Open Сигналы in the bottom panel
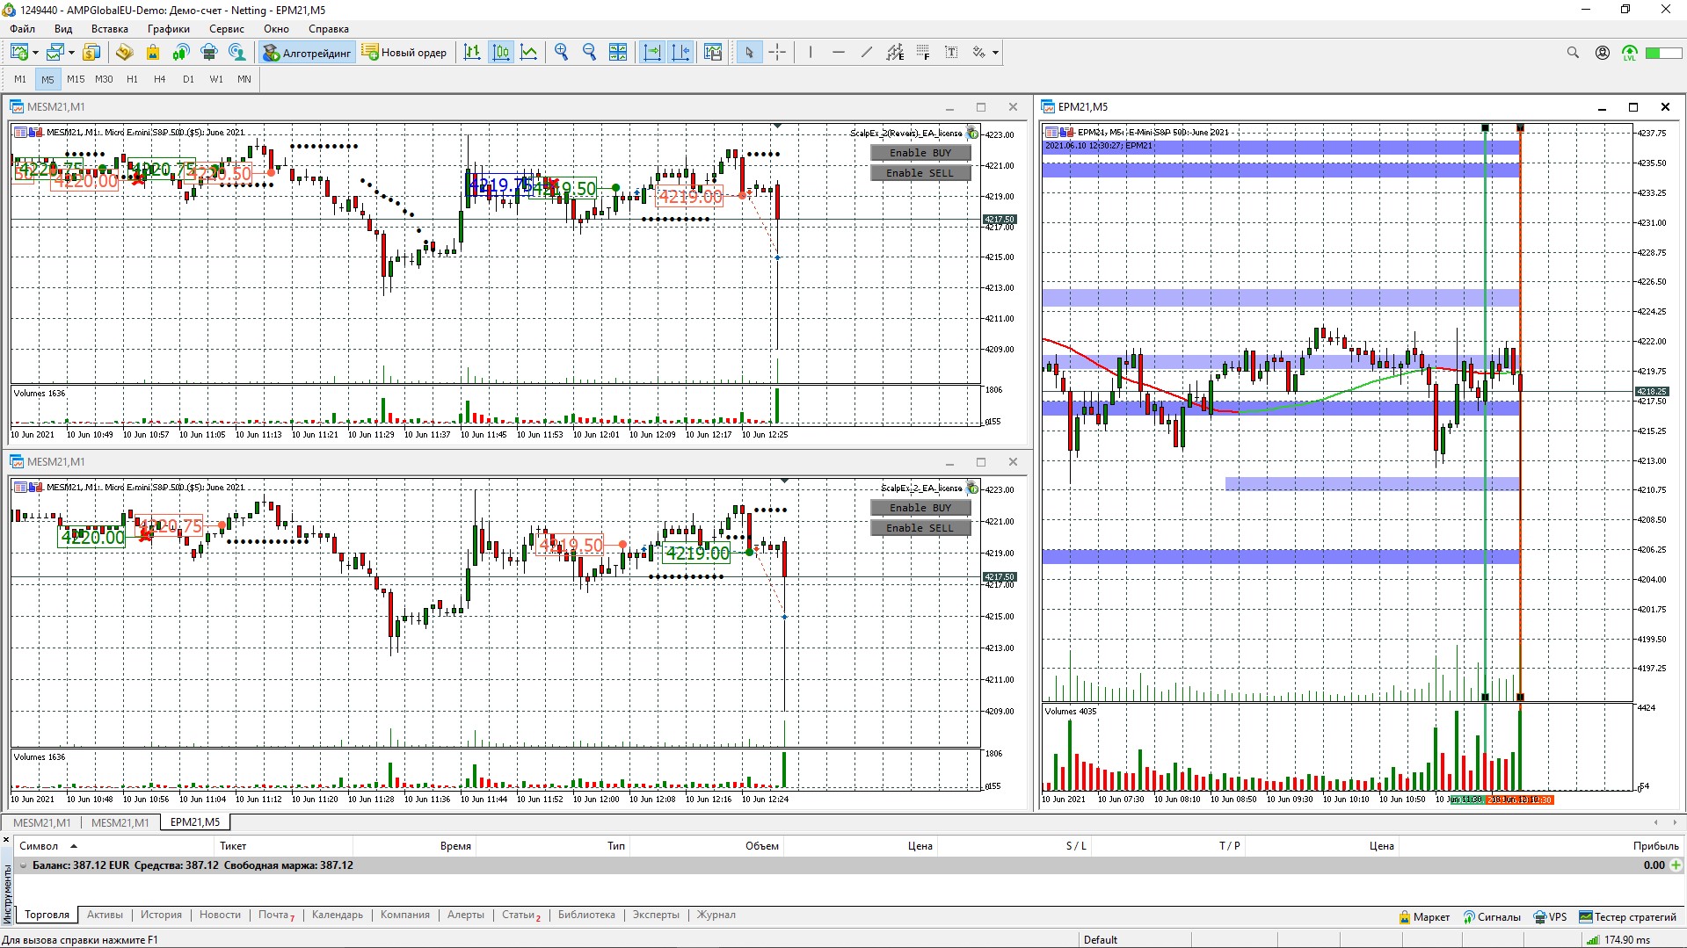1687x948 pixels. 1492,917
